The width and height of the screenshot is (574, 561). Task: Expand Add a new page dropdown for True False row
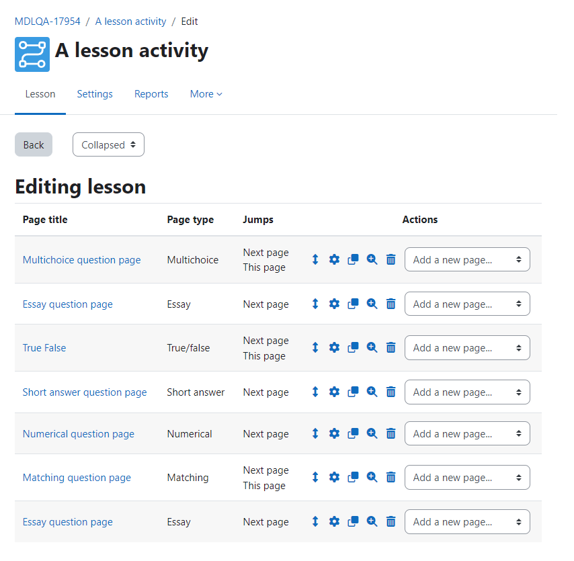[467, 347]
